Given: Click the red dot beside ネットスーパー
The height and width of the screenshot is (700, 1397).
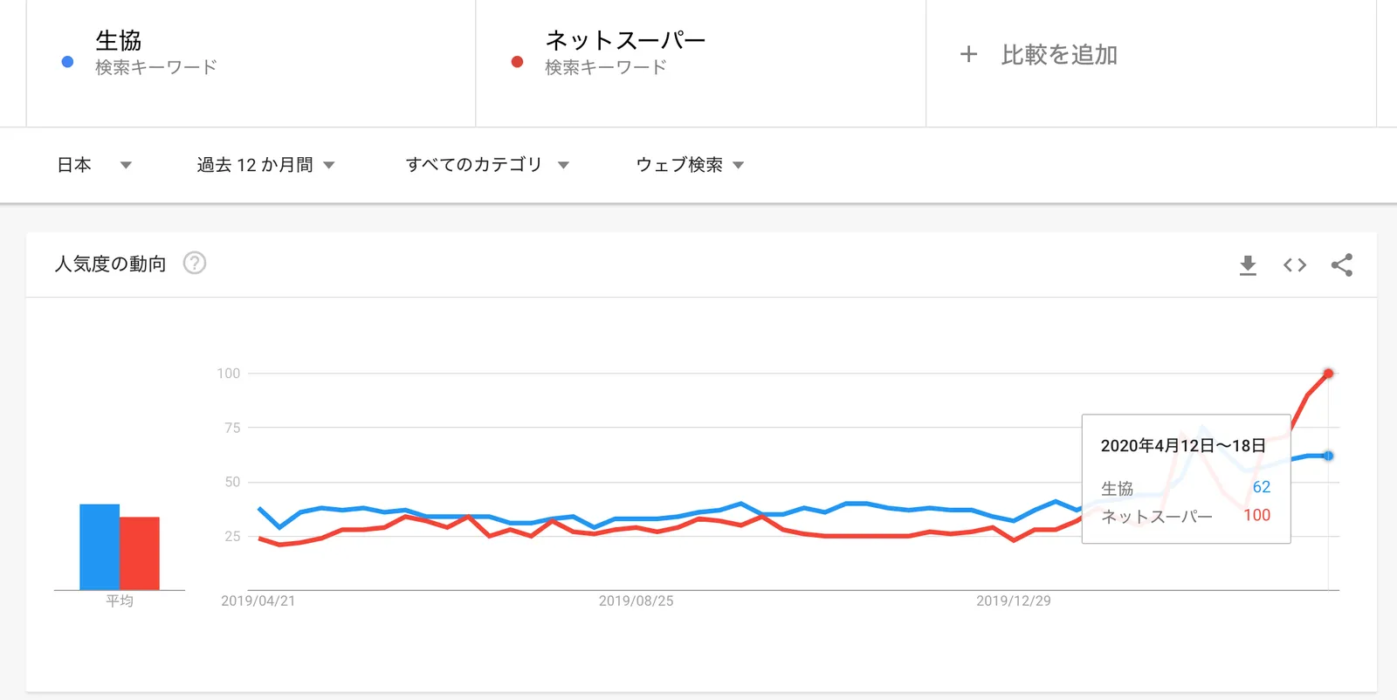Looking at the screenshot, I should click(517, 62).
